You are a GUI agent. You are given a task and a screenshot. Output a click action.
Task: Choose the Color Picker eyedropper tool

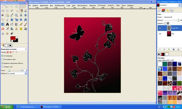(x=12, y=15)
